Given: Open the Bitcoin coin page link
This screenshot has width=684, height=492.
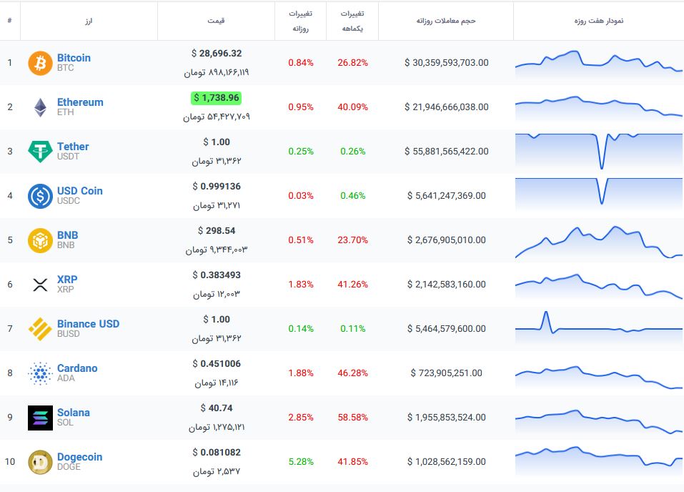Looking at the screenshot, I should 74,58.
